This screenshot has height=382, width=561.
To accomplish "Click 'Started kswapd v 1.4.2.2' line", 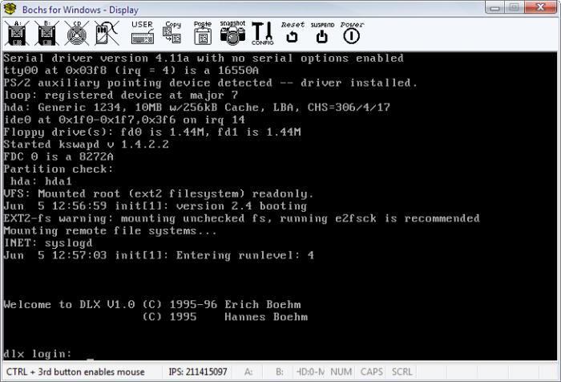I will (x=87, y=144).
